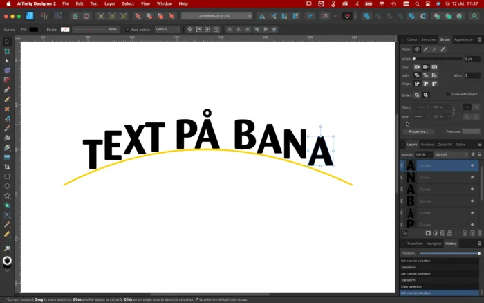The image size is (484, 303).
Task: Set stroke order to draw behind fill
Action: pyautogui.click(x=417, y=95)
